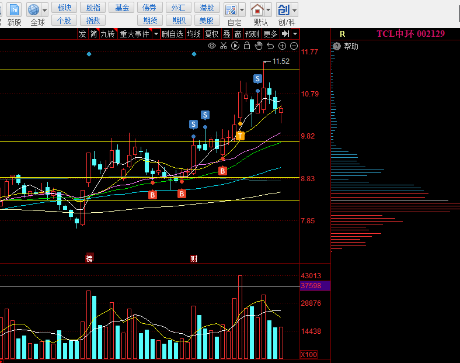Click the 发 chart toolbar item
Screen dimensions: 460x363
coord(82,34)
